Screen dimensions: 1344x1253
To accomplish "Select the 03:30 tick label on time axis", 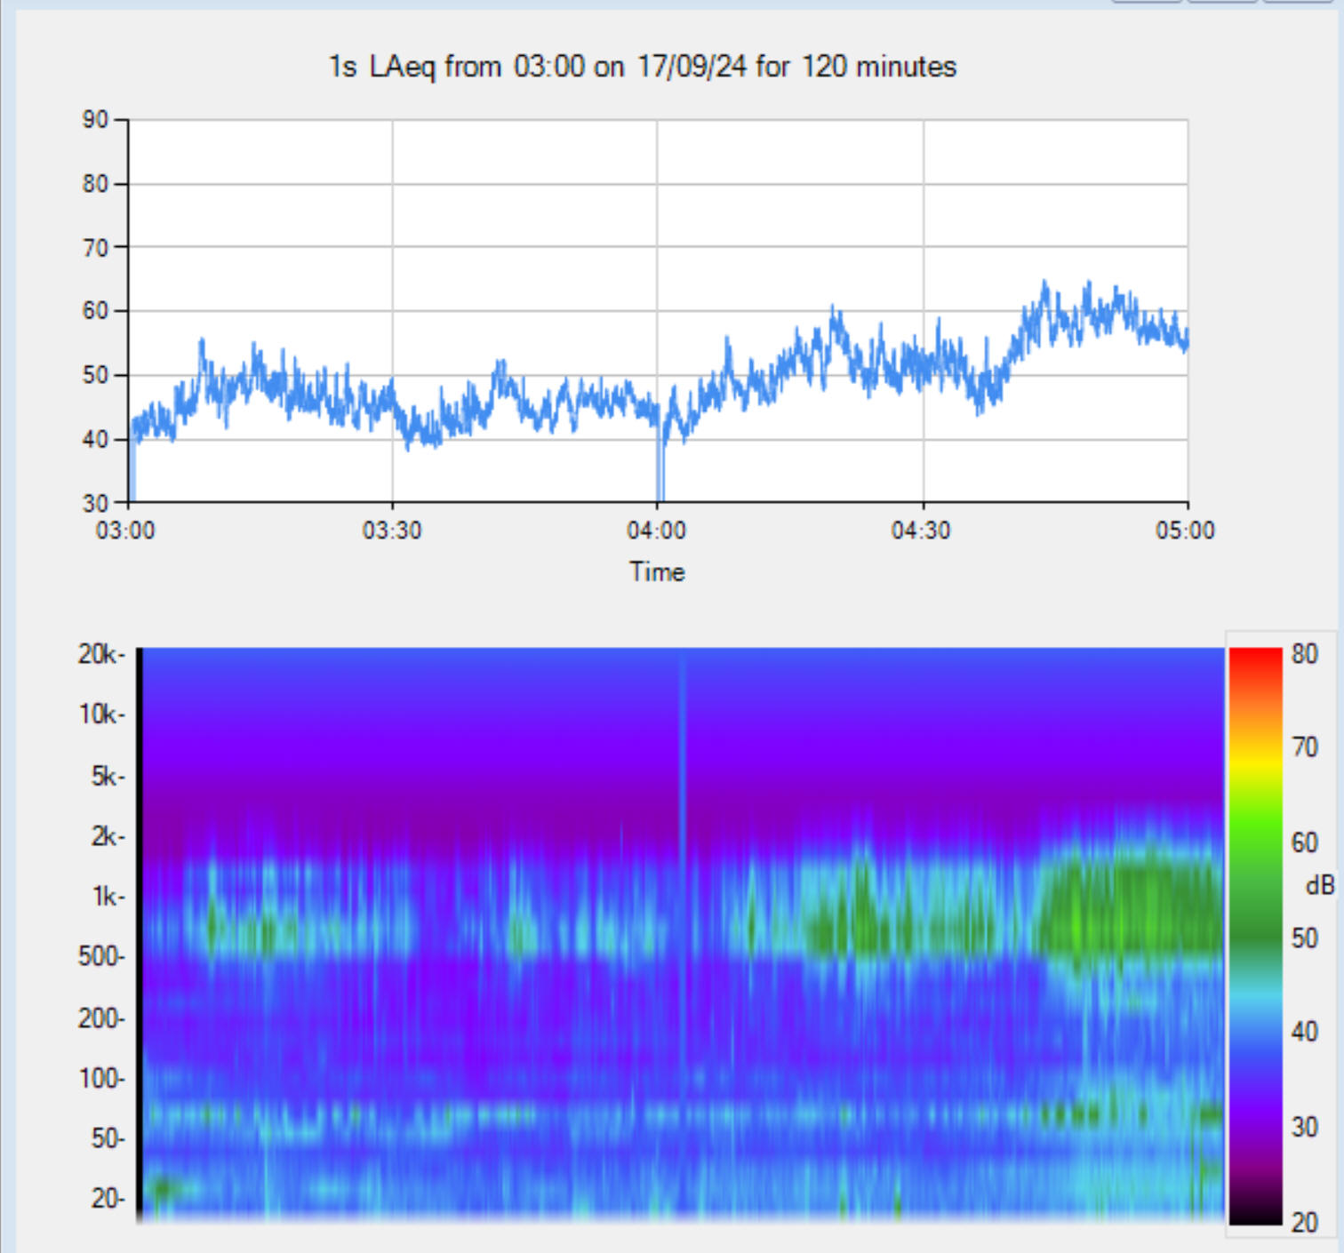I will point(391,531).
